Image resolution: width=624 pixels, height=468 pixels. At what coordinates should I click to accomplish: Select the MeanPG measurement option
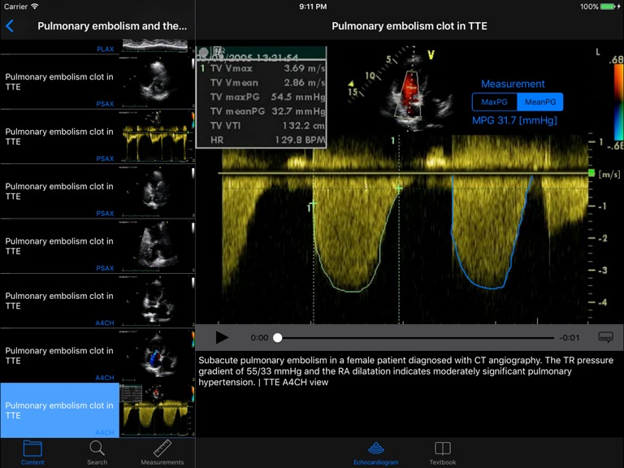(540, 102)
